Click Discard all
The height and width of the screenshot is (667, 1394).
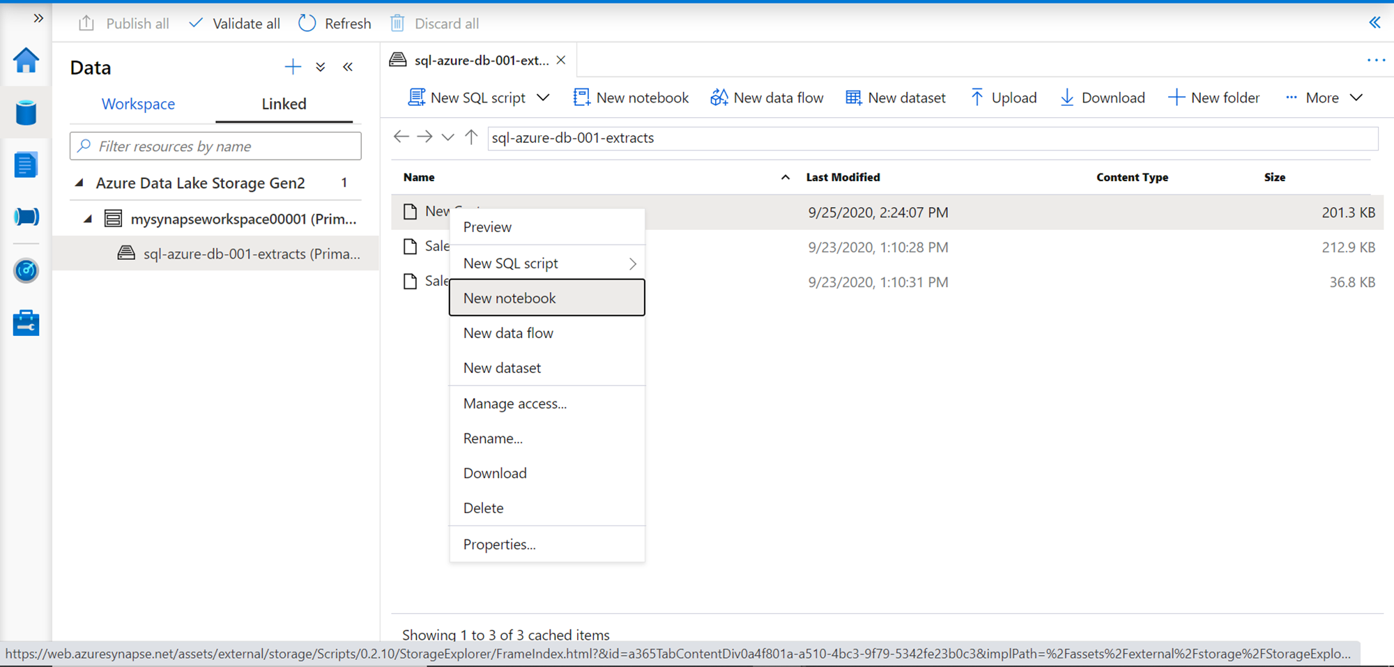pos(434,24)
